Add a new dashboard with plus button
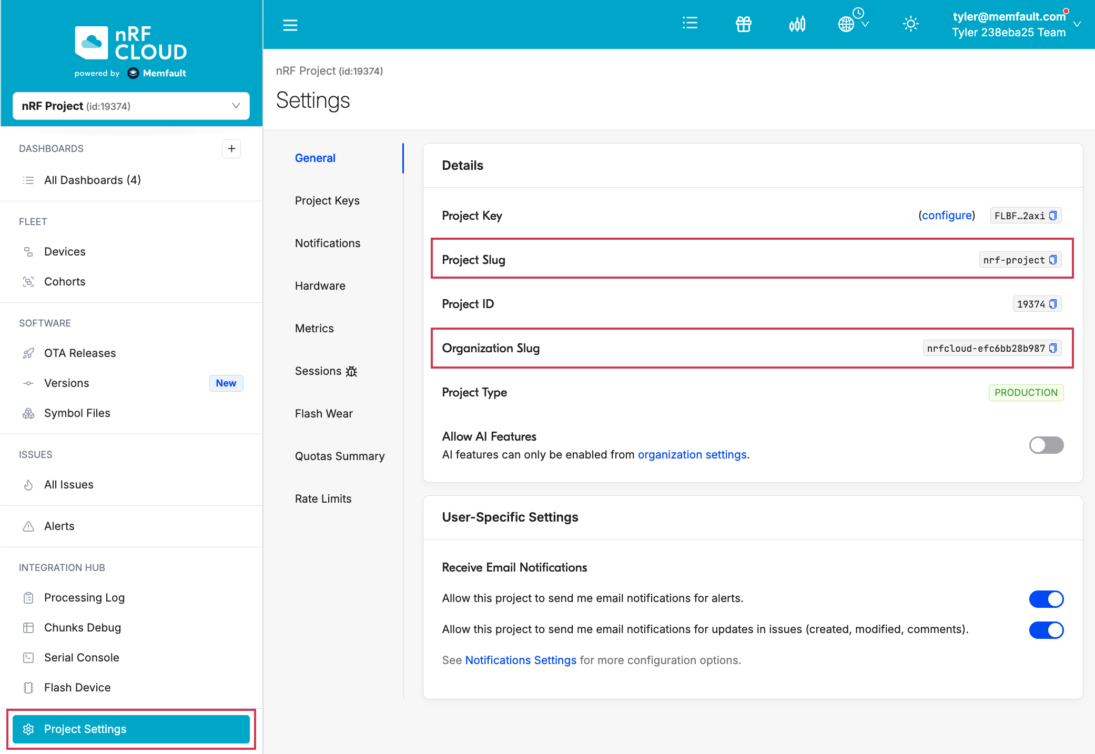1095x754 pixels. pos(231,149)
